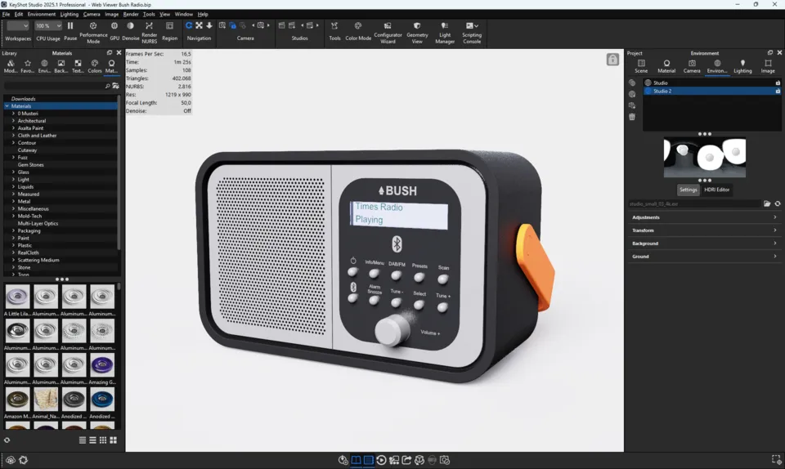785x469 pixels.
Task: Expand the Glass material folder
Action: (x=14, y=172)
